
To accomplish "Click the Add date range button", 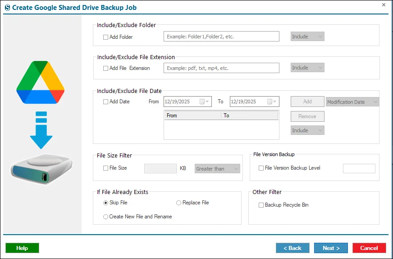I will pyautogui.click(x=307, y=102).
